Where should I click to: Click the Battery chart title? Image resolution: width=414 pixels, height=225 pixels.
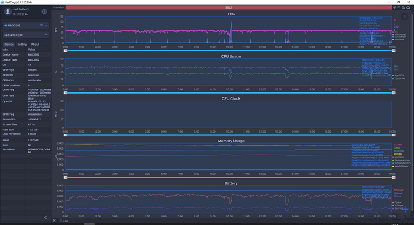[231, 183]
